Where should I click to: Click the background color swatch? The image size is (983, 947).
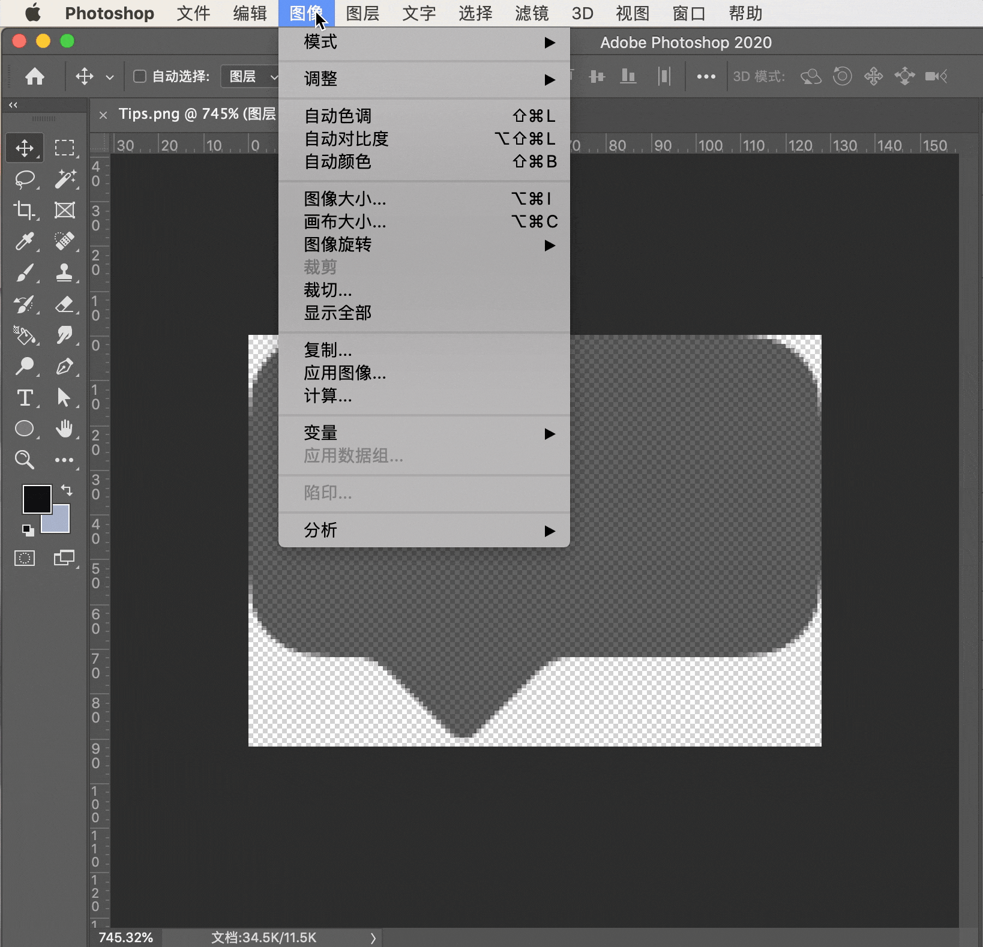point(59,522)
